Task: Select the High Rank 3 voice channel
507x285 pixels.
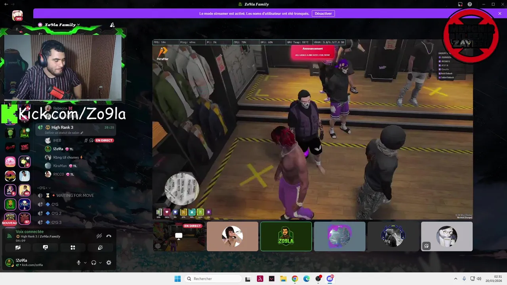Action: click(75, 129)
